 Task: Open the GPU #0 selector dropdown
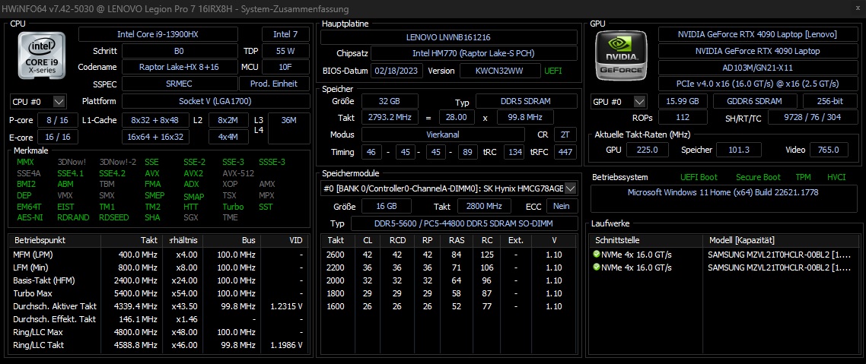(x=640, y=102)
